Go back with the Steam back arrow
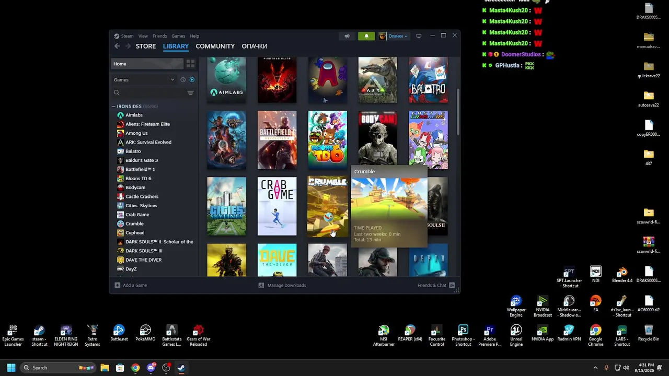This screenshot has height=376, width=669. [x=117, y=46]
